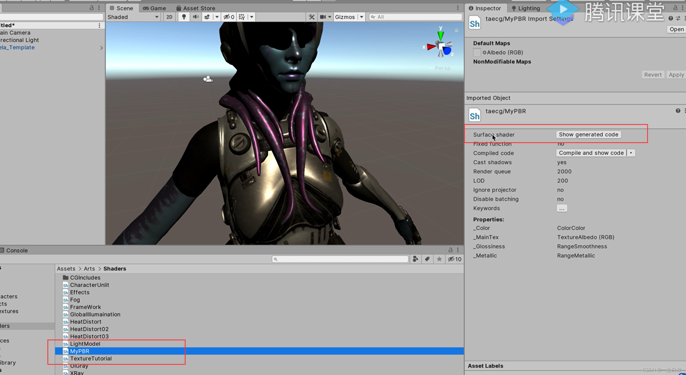Open the component tools wrench icon
686x375 pixels.
[x=312, y=17]
